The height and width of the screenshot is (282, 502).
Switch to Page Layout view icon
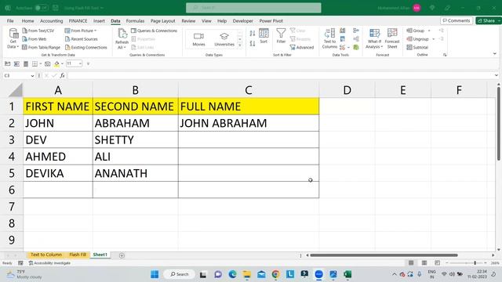424,263
